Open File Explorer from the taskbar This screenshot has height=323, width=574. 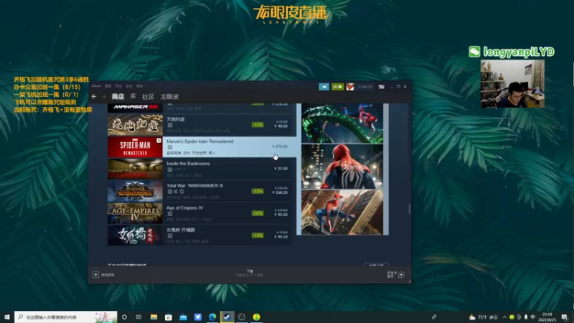154,317
